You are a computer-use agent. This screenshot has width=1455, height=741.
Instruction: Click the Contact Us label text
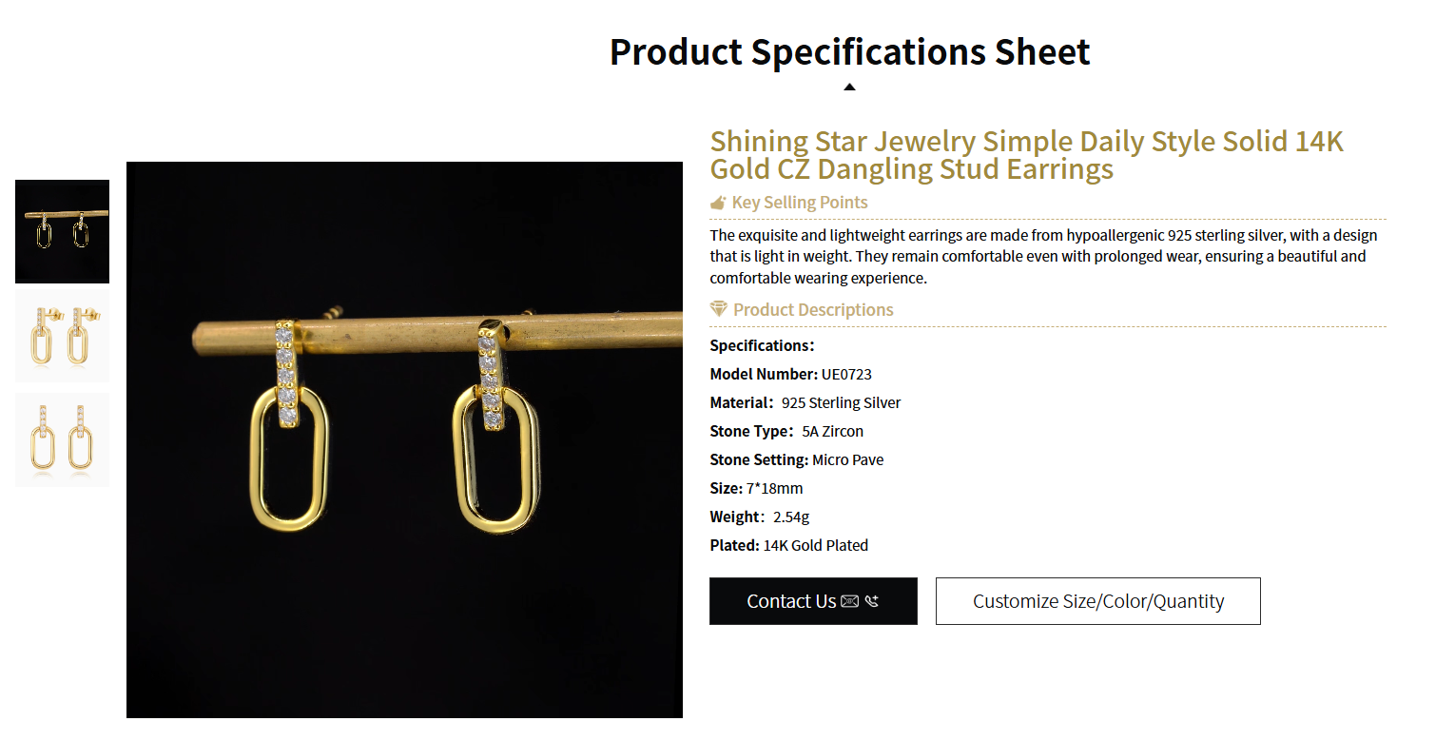(791, 601)
